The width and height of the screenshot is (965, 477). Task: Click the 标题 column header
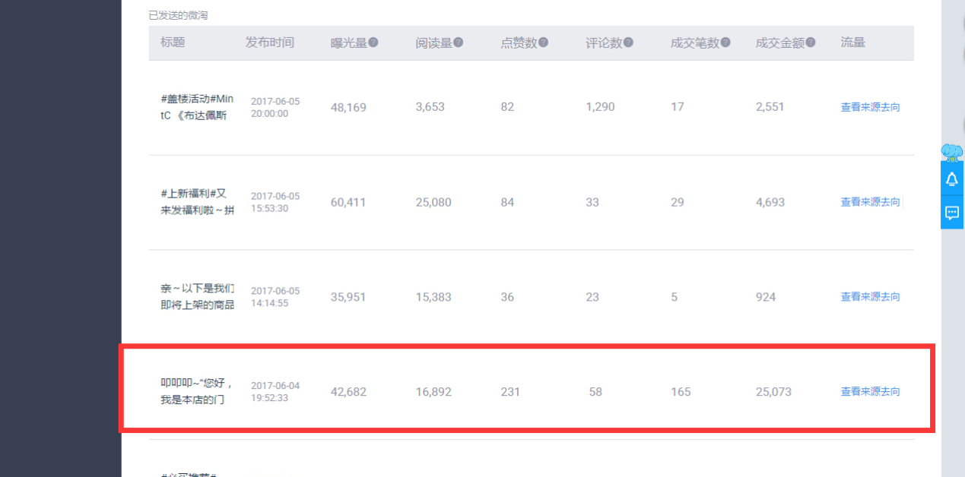[x=173, y=43]
